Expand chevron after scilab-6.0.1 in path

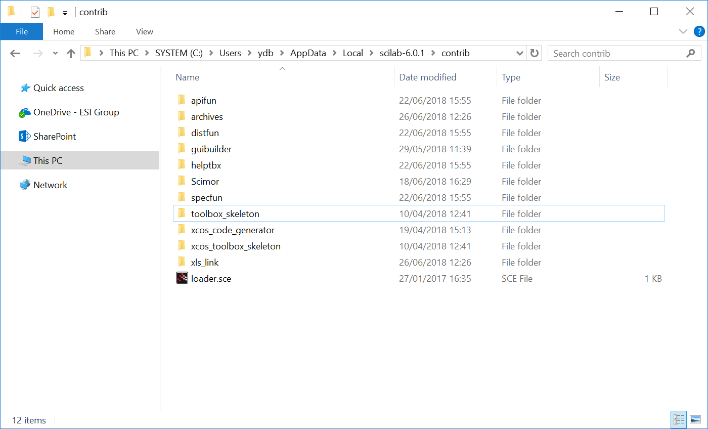[x=433, y=53]
